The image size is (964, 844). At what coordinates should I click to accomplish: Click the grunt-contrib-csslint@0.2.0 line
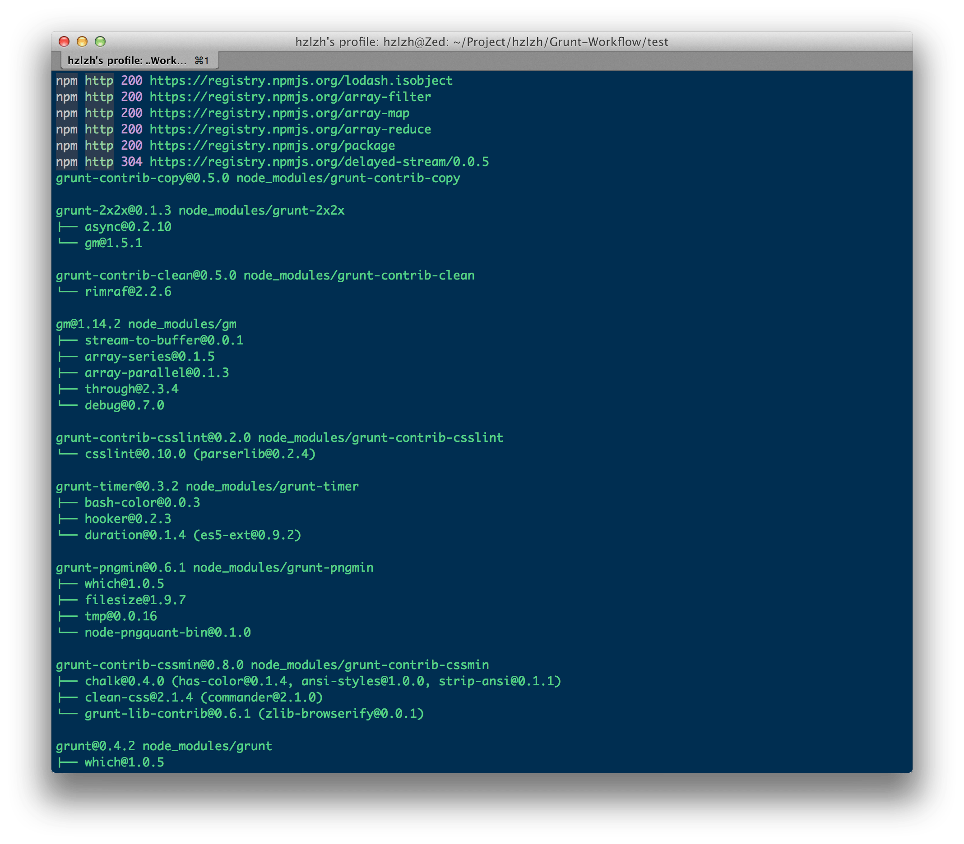[279, 437]
